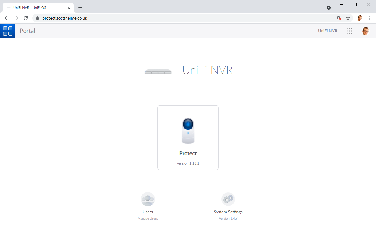The width and height of the screenshot is (376, 229).
Task: Open the apps grid launcher icon
Action: (349, 31)
